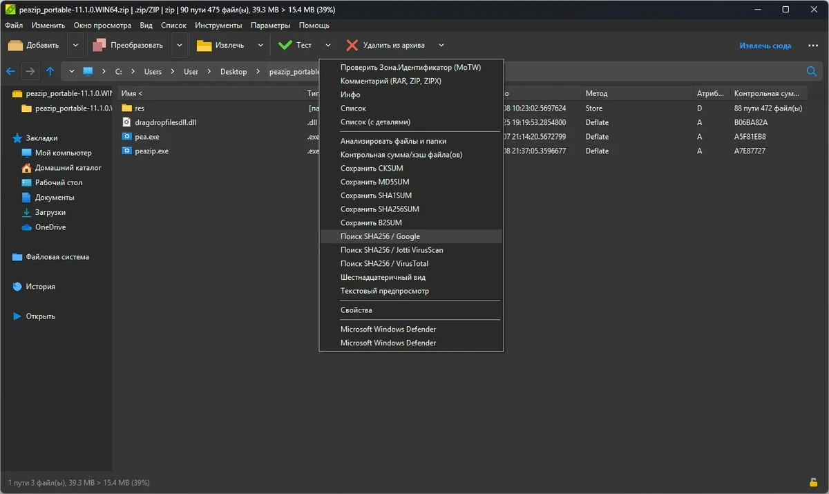Select Шестнадцатеричный вид menu entry
Viewport: 829px width, 494px height.
pos(411,277)
